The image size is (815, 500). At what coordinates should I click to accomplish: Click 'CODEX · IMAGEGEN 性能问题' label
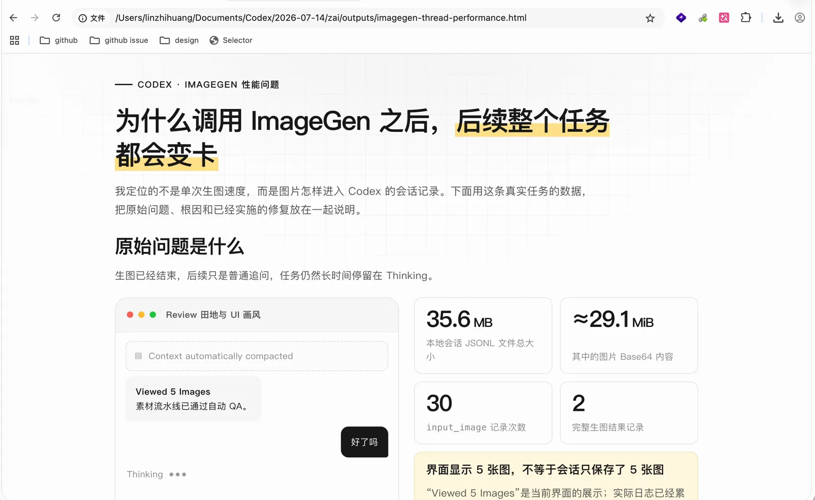(x=208, y=85)
